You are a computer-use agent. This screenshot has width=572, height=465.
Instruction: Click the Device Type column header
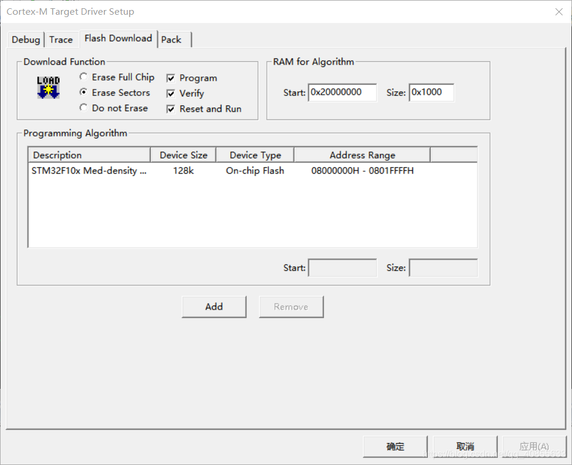click(x=255, y=155)
